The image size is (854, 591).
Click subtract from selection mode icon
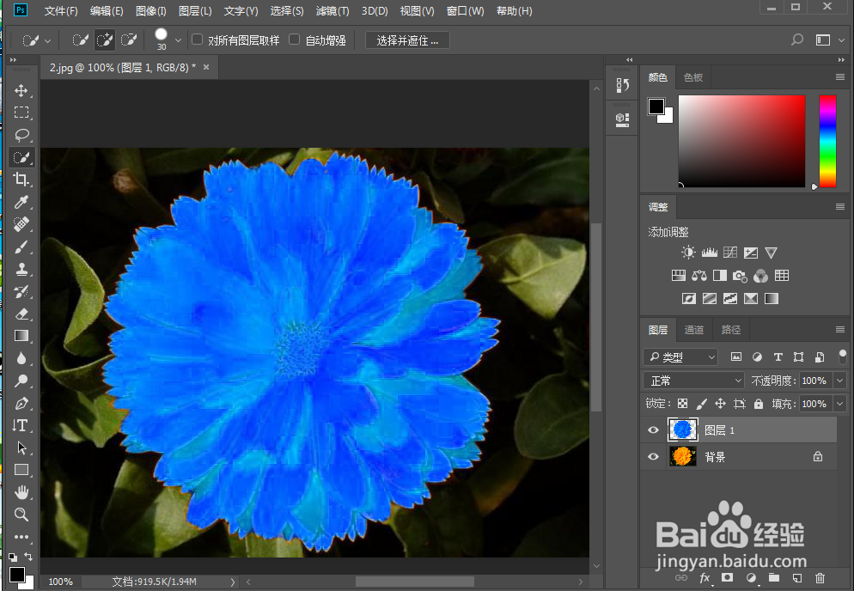point(129,40)
